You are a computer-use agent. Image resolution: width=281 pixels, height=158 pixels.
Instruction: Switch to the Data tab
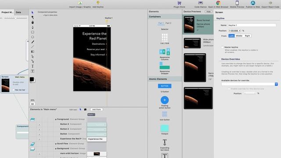[x=18, y=12]
